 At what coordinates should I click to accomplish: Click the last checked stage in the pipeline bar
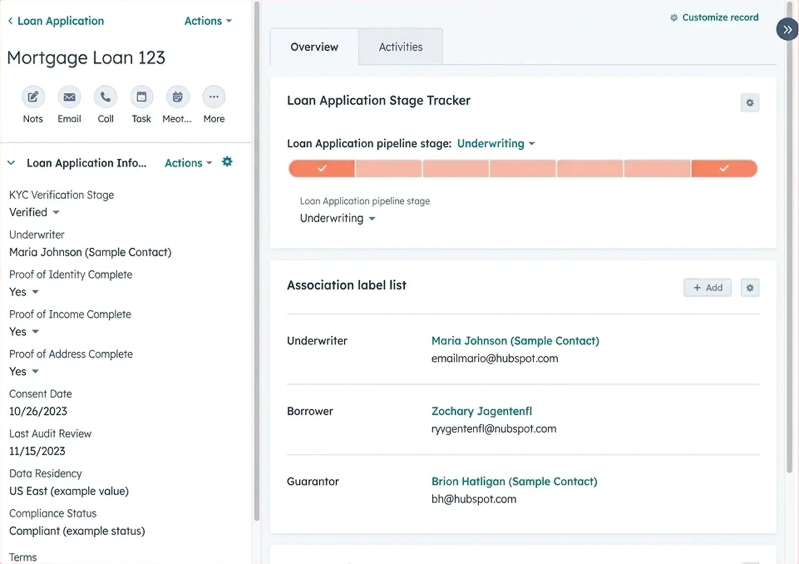[724, 168]
